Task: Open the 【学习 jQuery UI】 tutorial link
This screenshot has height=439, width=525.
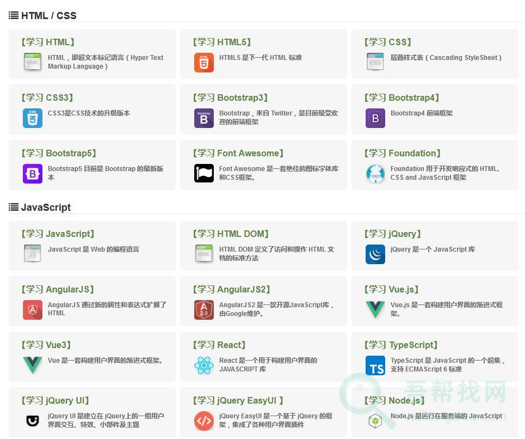Action: click(x=55, y=400)
